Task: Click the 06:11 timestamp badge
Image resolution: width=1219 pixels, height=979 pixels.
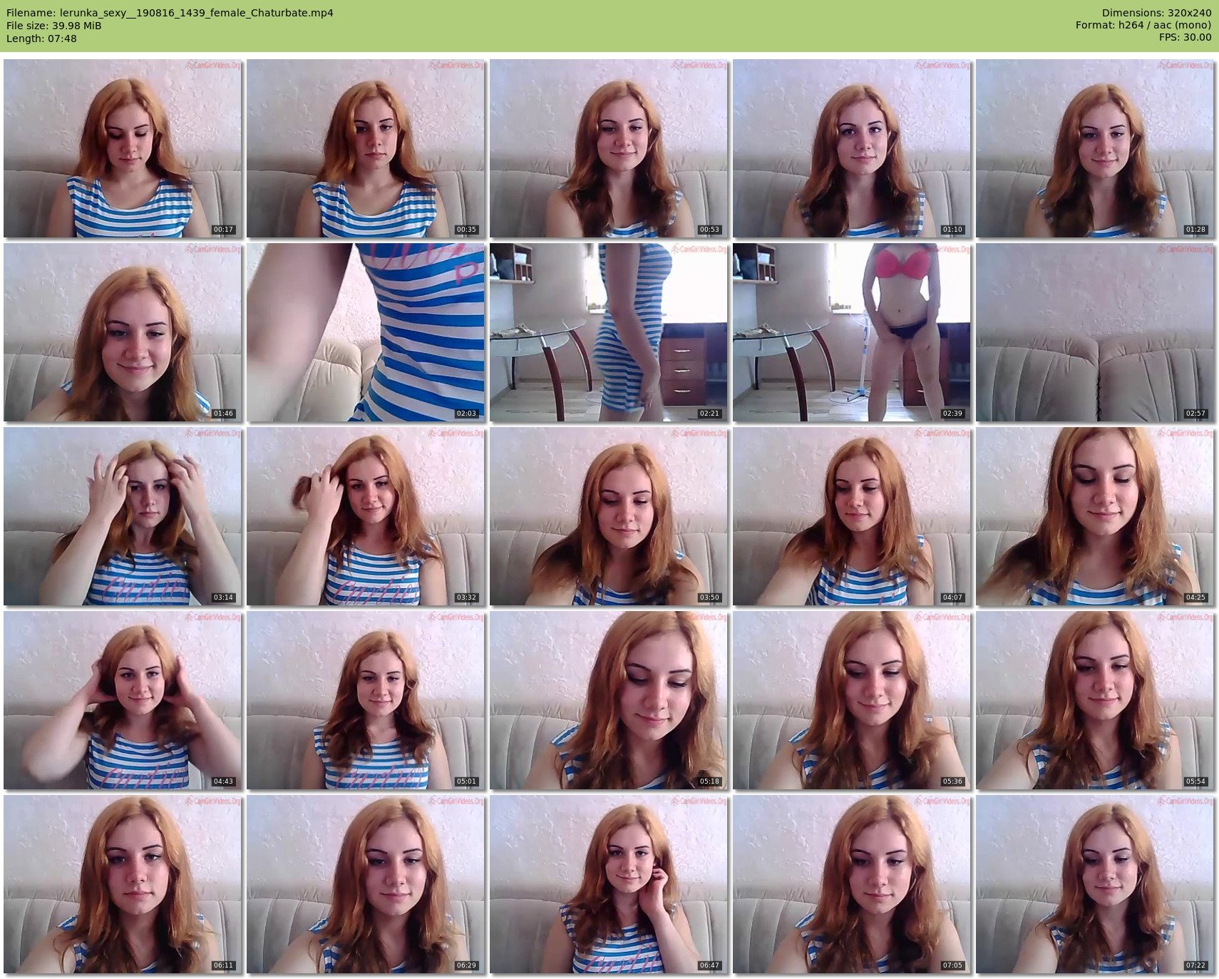Action: pyautogui.click(x=223, y=965)
